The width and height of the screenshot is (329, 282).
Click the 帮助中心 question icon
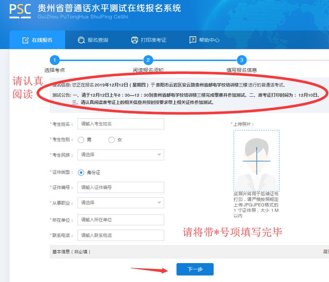pos(193,40)
